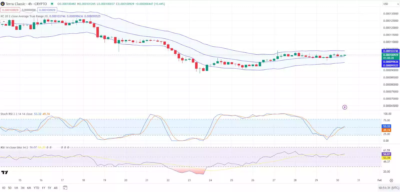Select the YTD time range

click(x=36, y=188)
